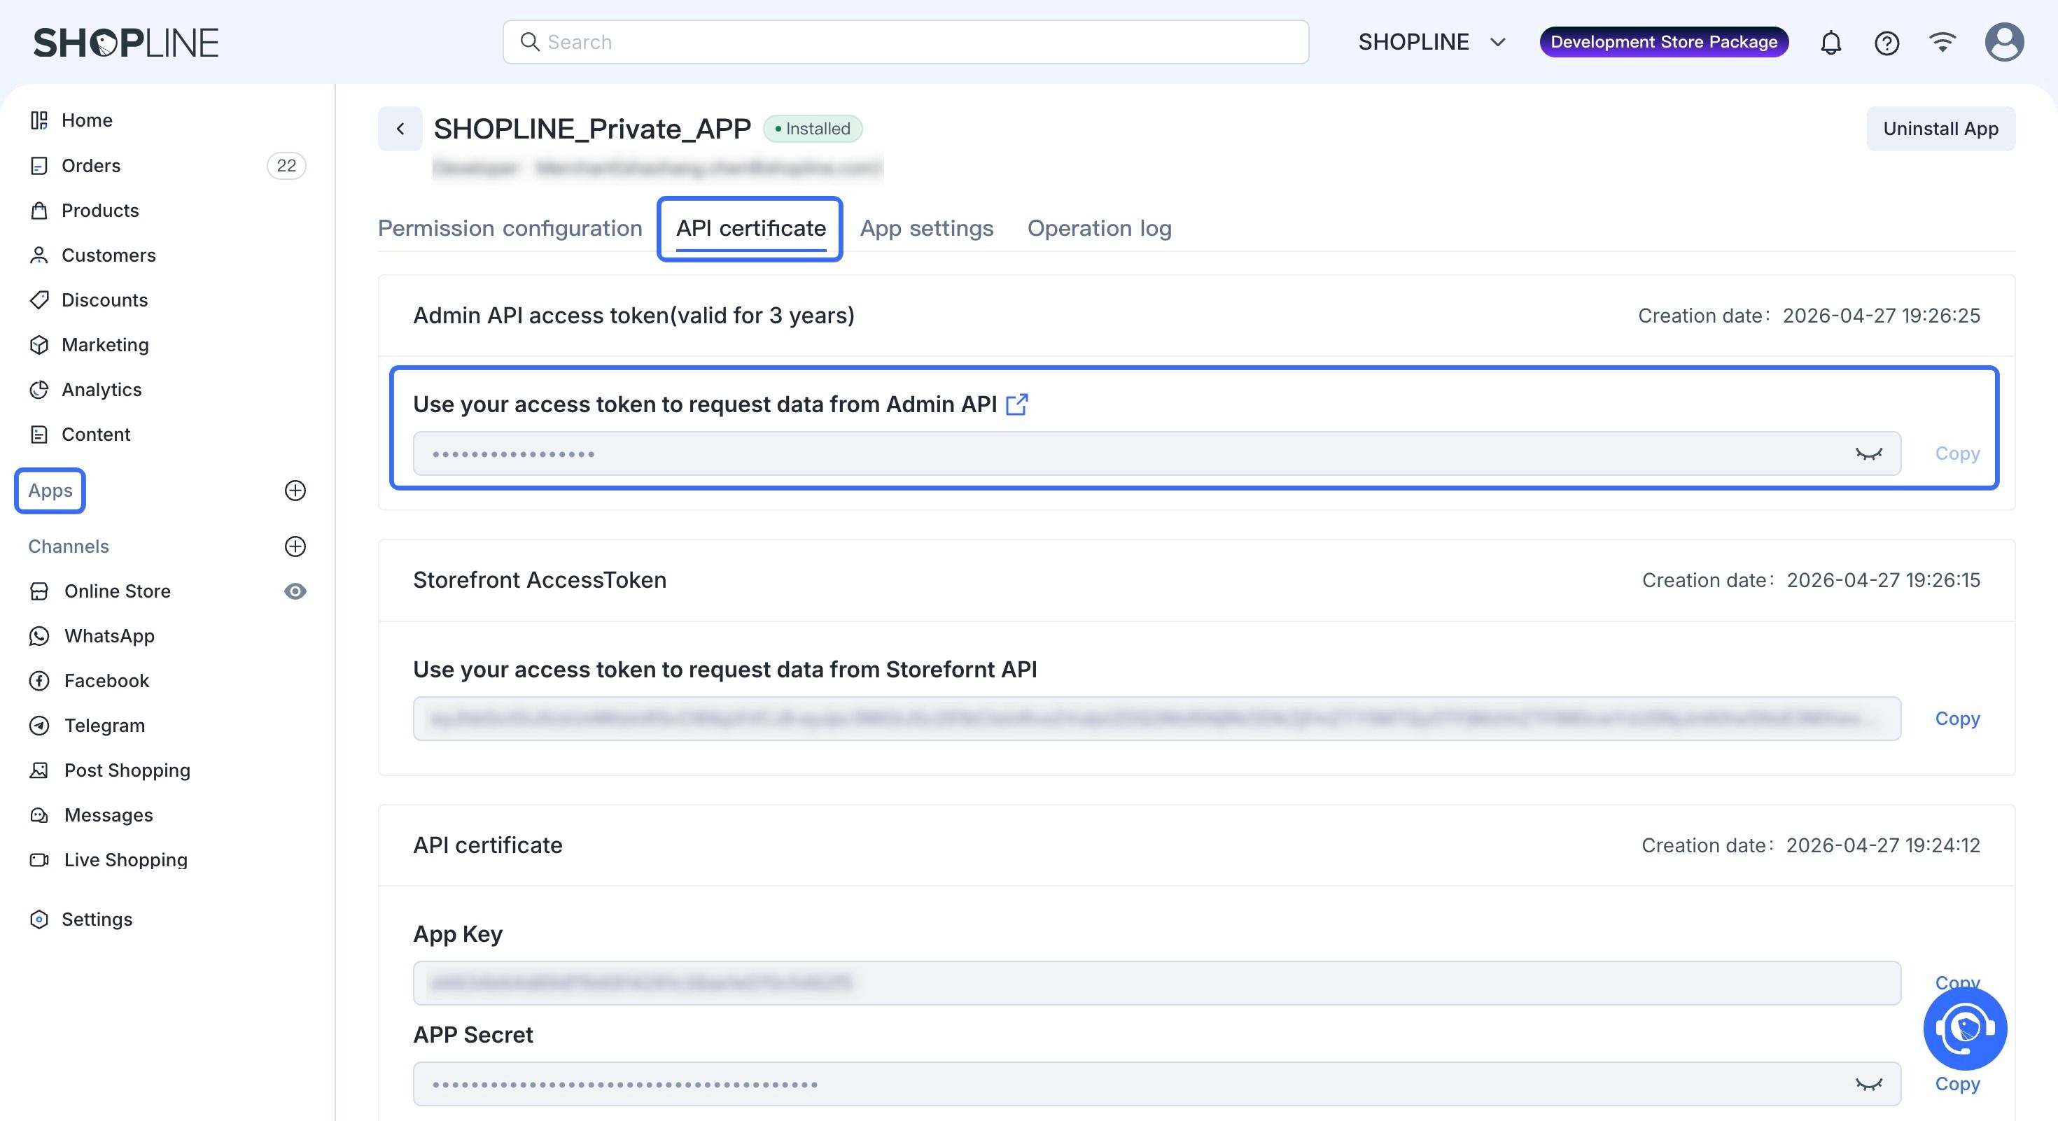Click the Channels section label
Viewport: 2058px width, 1121px height.
tap(69, 546)
